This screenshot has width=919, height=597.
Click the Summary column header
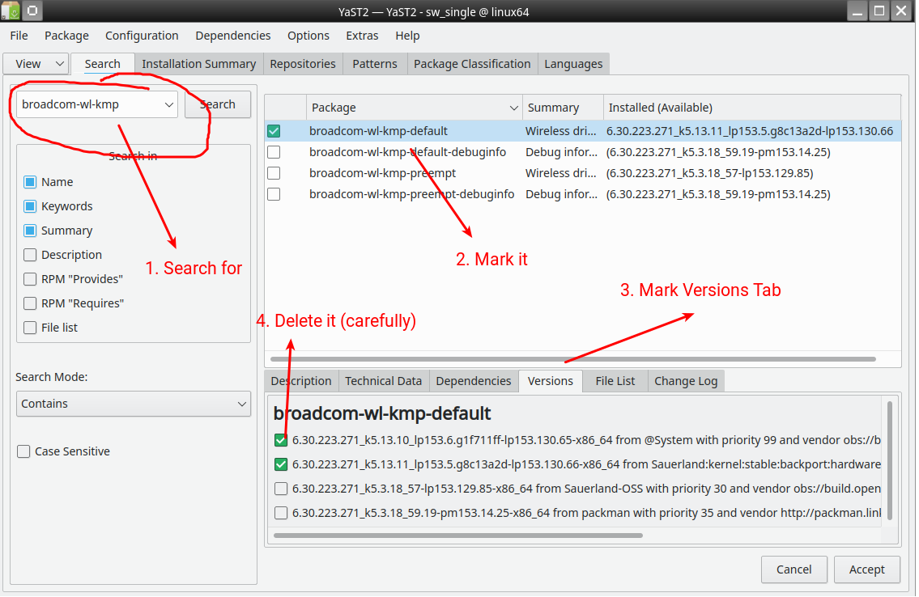tap(563, 108)
